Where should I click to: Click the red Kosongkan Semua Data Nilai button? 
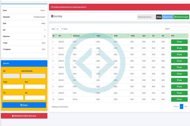point(24,116)
